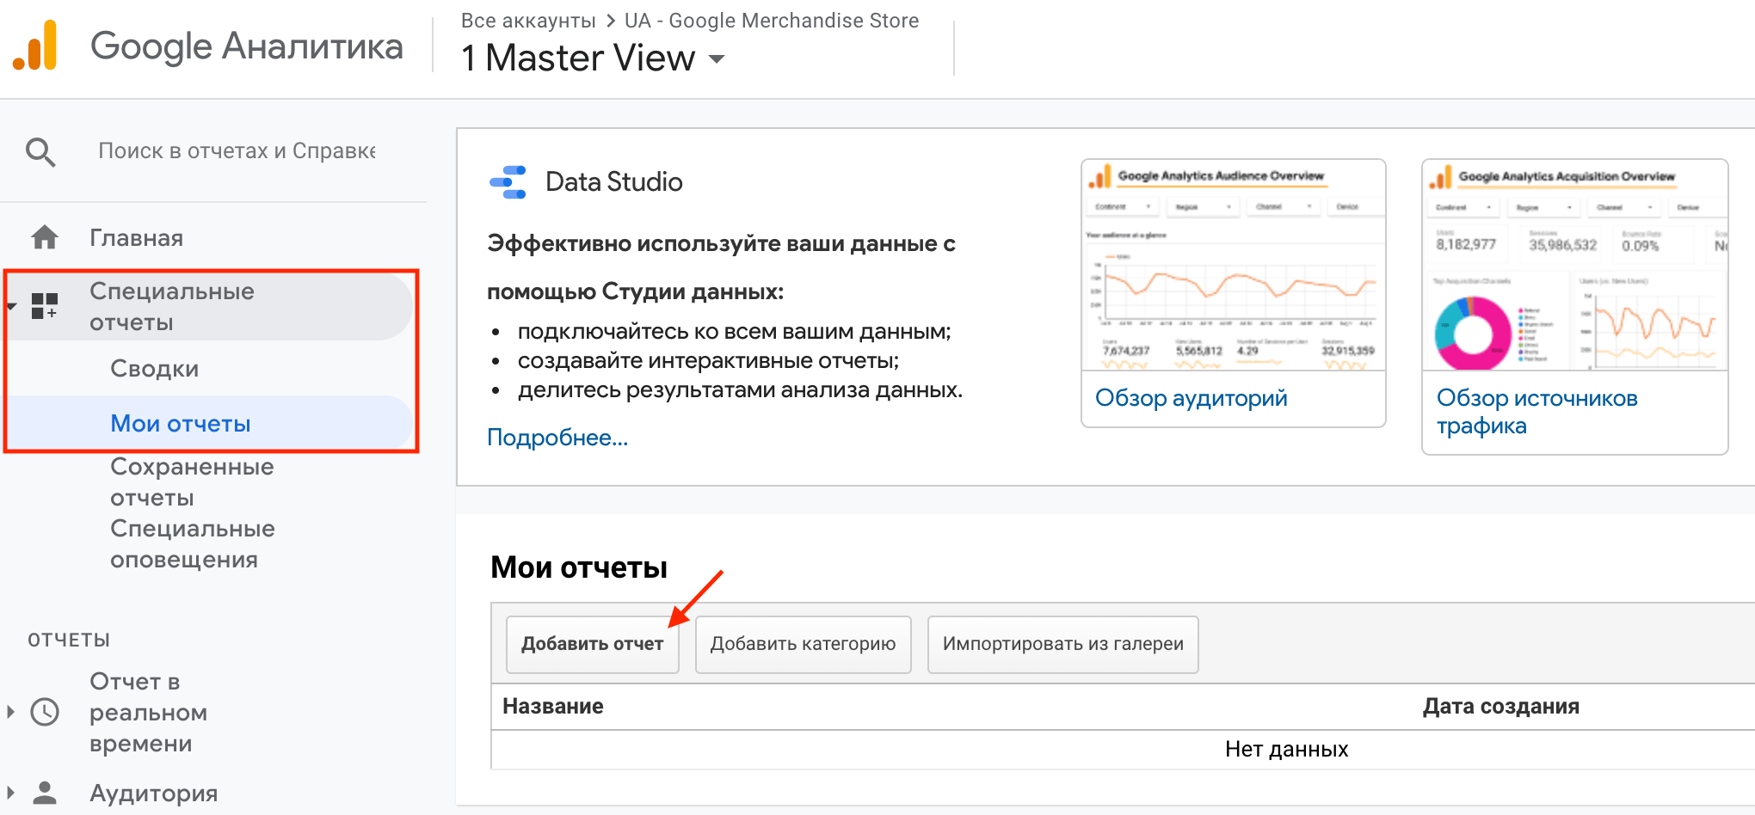Open the Обзор источников трафика link

(1537, 412)
